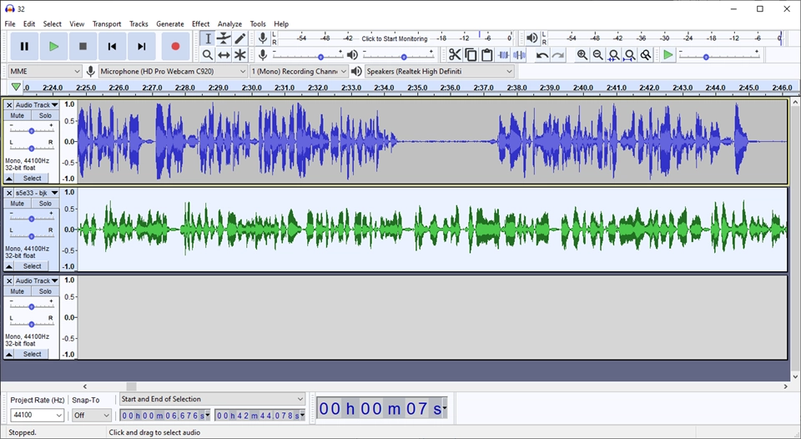The image size is (801, 439).
Task: Select the Draw pencil tool
Action: 240,38
